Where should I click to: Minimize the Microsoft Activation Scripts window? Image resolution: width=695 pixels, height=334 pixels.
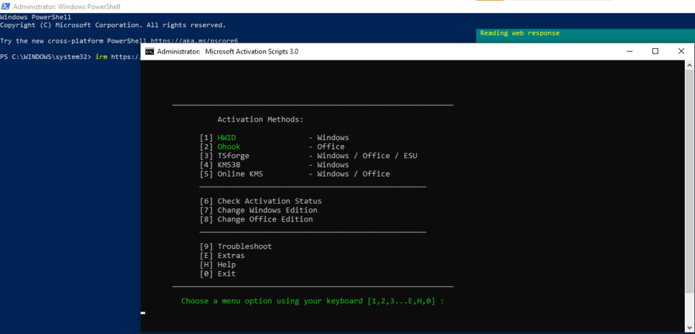pyautogui.click(x=629, y=51)
